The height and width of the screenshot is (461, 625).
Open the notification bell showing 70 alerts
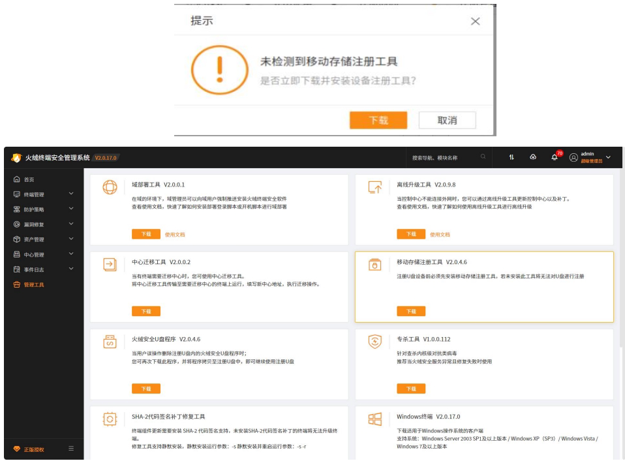[x=554, y=157]
